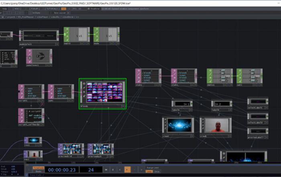This screenshot has height=177, width=281.
Task: Pause playback using the timeline pause button
Action: [x=113, y=170]
